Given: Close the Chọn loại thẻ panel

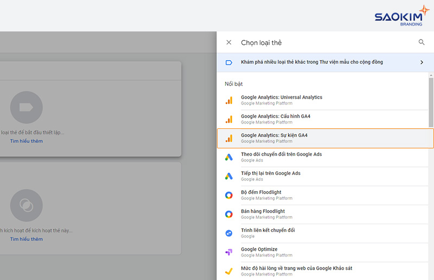Looking at the screenshot, I should (228, 42).
